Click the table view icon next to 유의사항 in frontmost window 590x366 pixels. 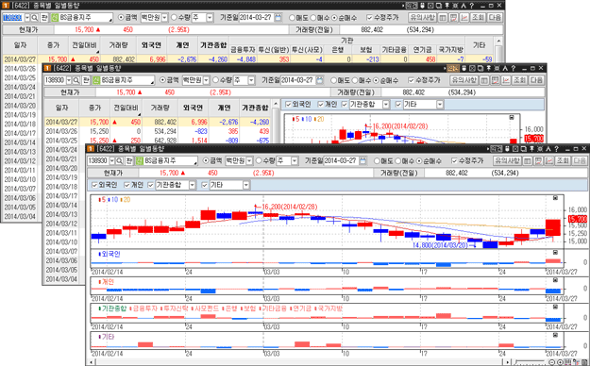[528, 161]
